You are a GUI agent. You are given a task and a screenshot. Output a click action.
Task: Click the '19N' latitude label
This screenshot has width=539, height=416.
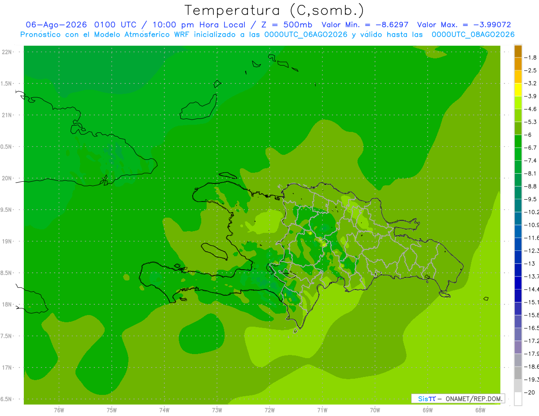(x=7, y=241)
